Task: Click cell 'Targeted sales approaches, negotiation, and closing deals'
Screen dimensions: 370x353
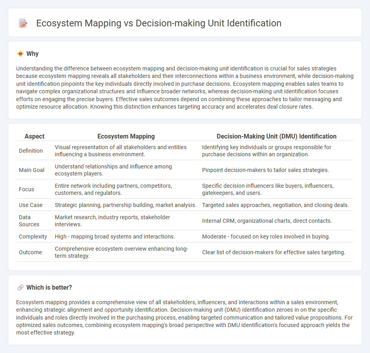Action: point(277,205)
